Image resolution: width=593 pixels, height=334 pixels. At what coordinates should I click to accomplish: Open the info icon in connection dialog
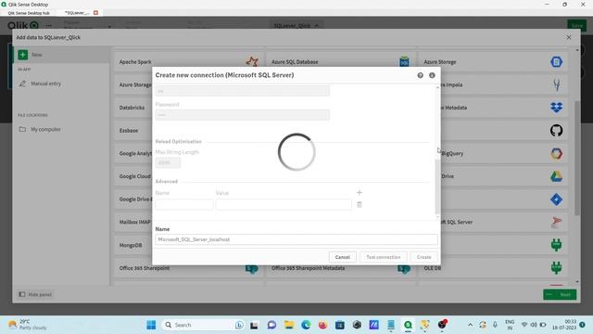432,75
